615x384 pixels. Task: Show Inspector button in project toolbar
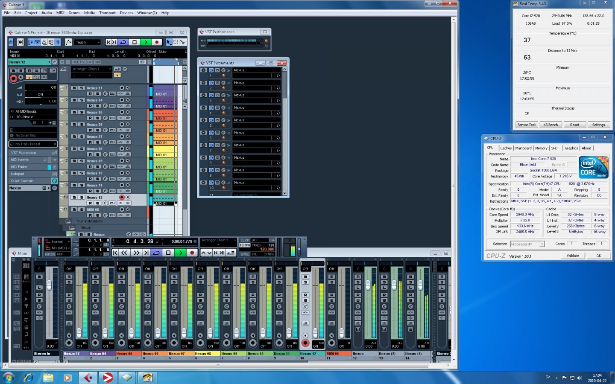pos(31,42)
